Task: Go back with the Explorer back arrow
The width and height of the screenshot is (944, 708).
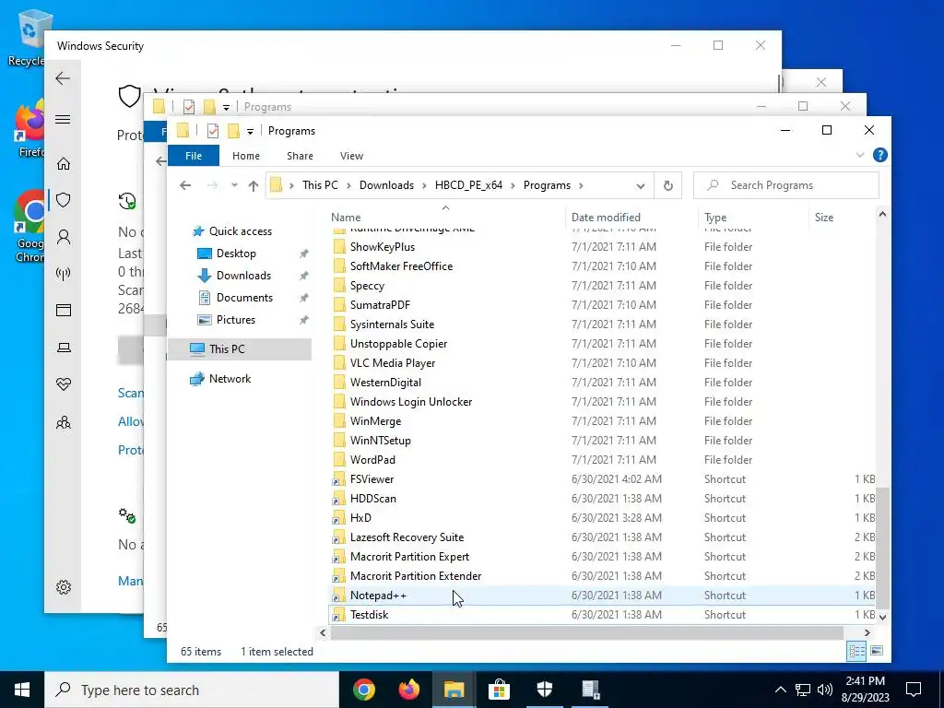Action: click(x=185, y=185)
